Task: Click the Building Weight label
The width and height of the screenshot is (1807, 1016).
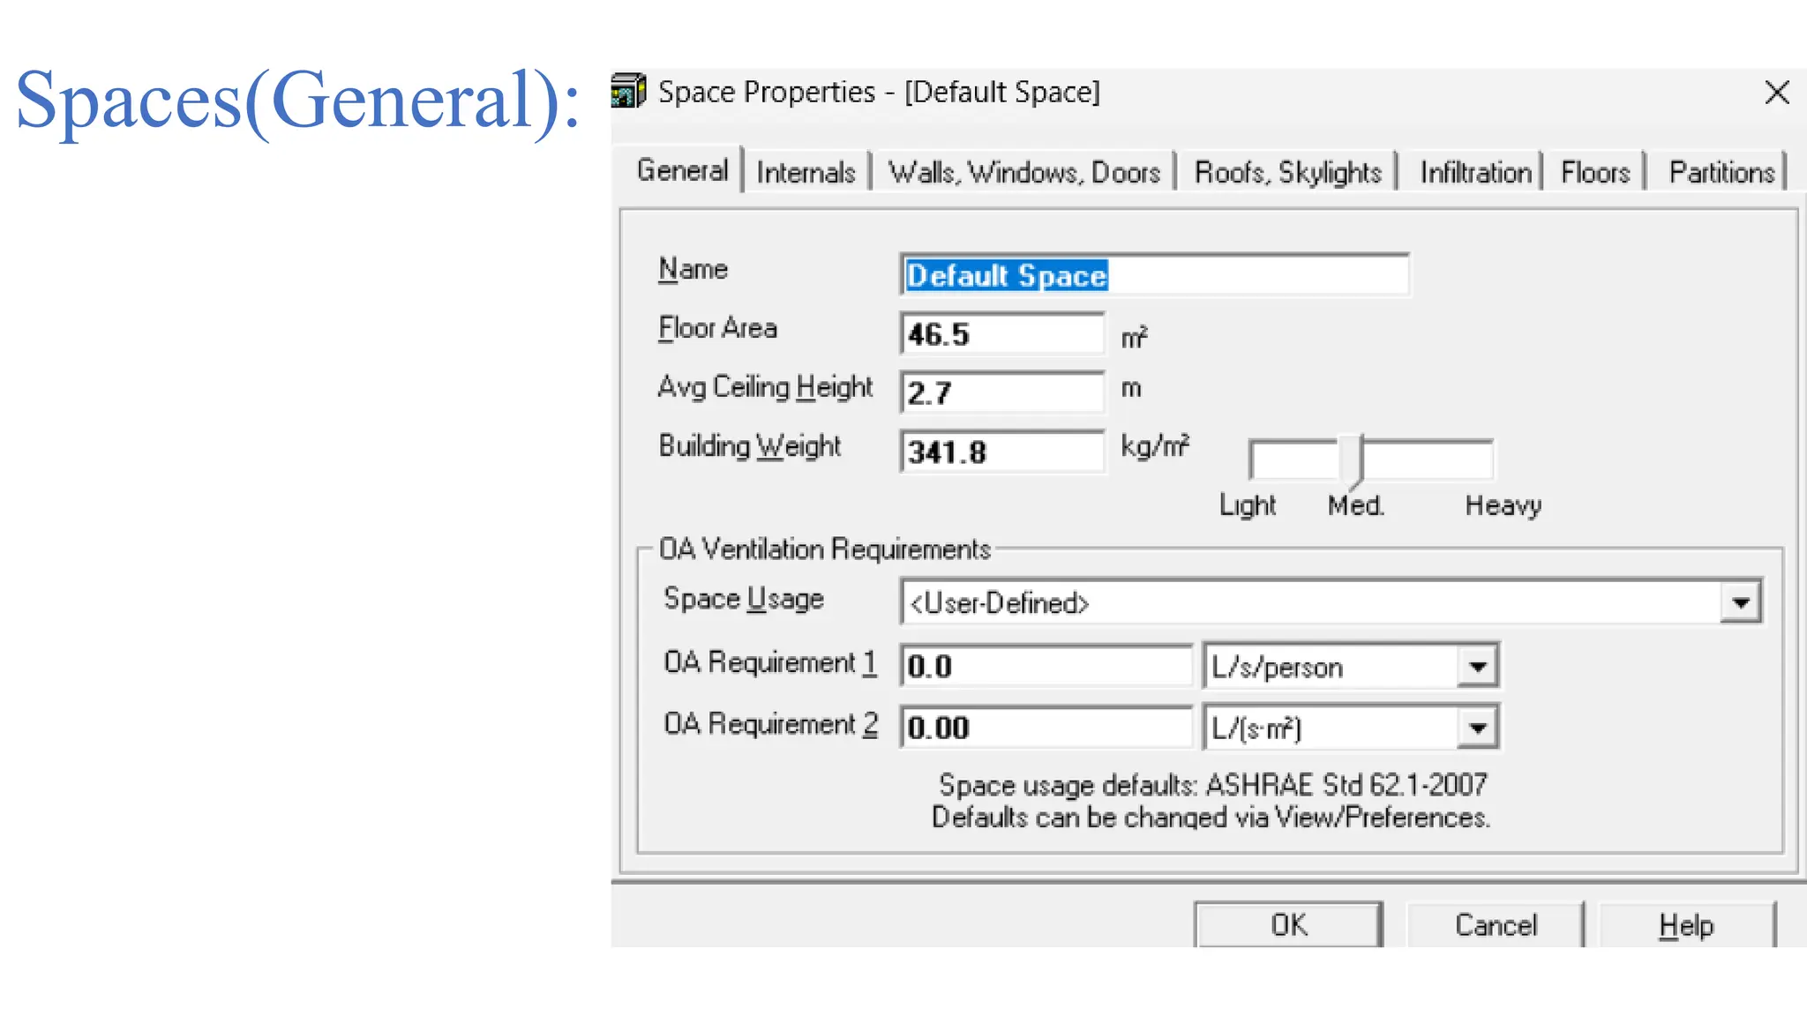Action: pyautogui.click(x=750, y=446)
